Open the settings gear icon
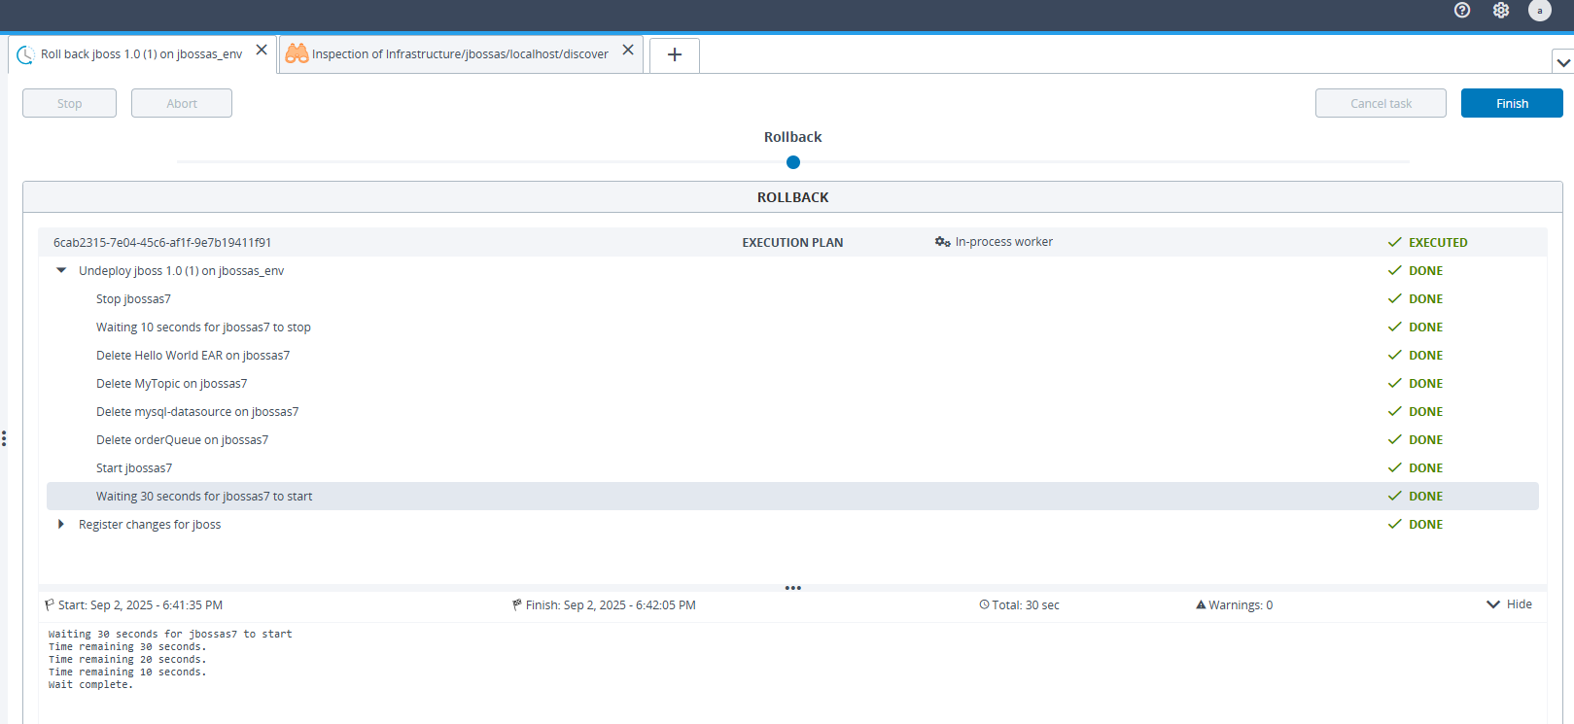The image size is (1574, 724). tap(1501, 10)
